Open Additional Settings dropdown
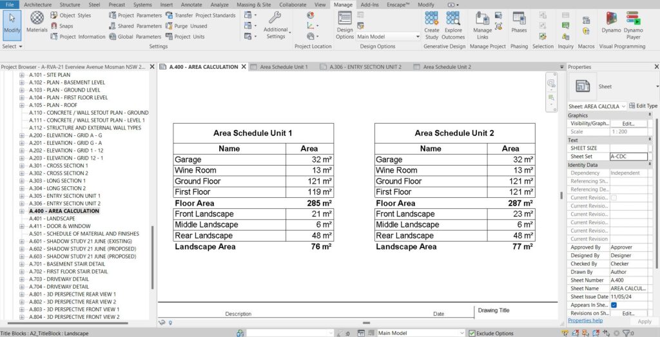660x337 pixels. [x=276, y=26]
